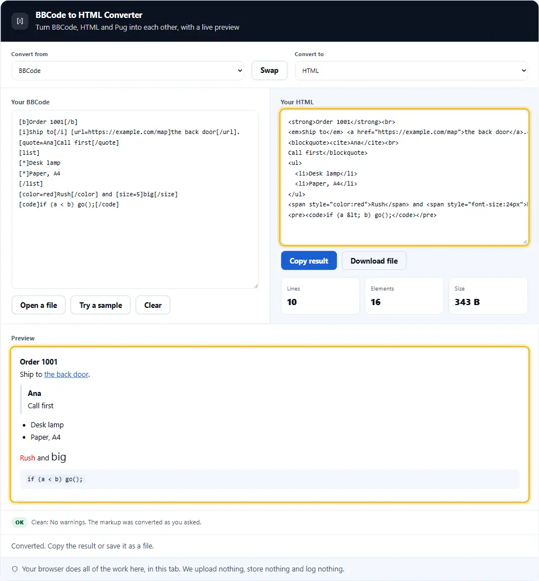The width and height of the screenshot is (539, 581).
Task: Click the OK status badge
Action: point(20,522)
